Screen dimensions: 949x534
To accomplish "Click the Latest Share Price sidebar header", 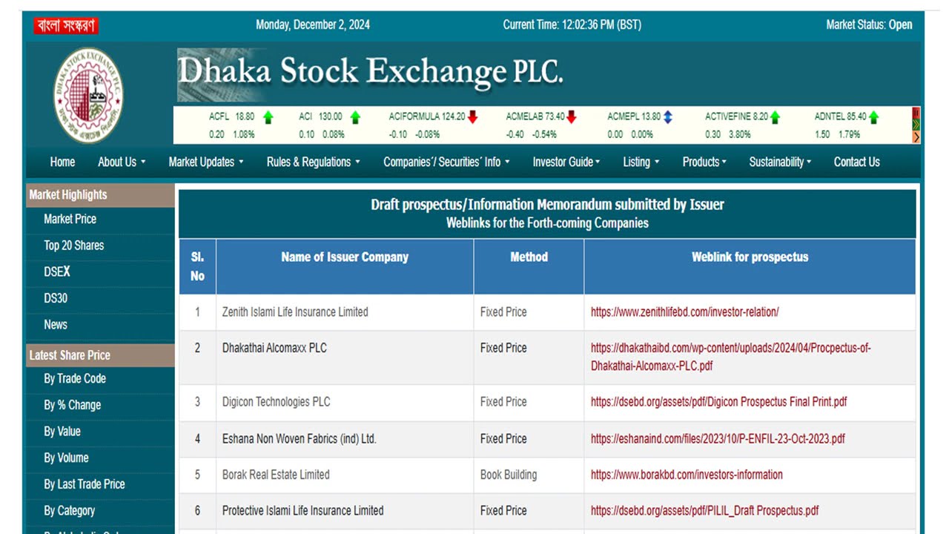I will pyautogui.click(x=100, y=355).
